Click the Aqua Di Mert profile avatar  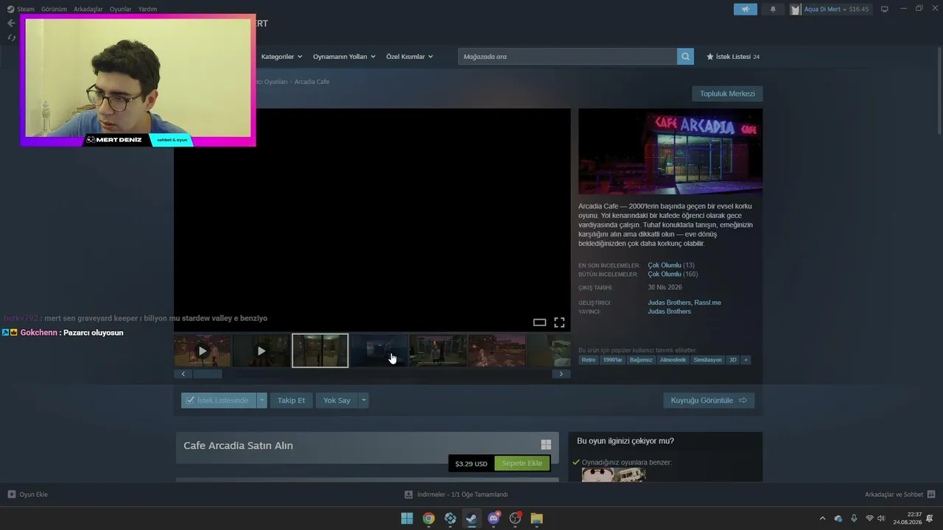796,10
